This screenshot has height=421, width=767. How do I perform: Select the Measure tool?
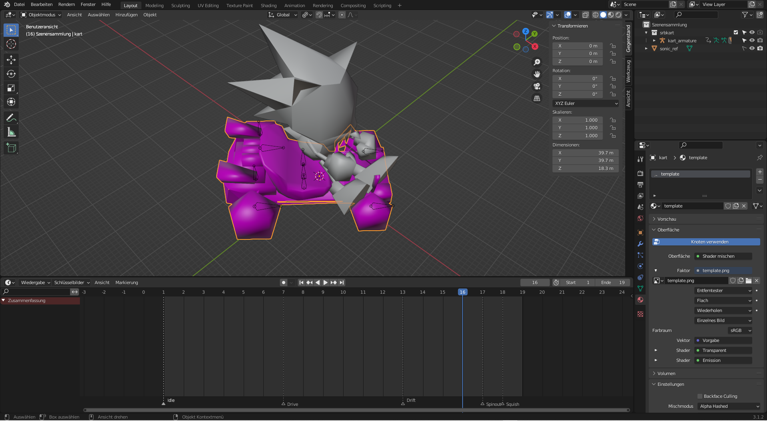[11, 132]
